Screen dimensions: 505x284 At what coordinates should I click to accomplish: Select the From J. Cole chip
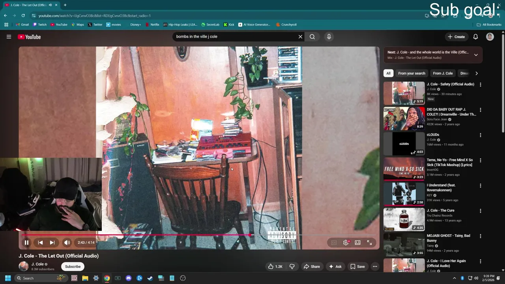pos(443,73)
